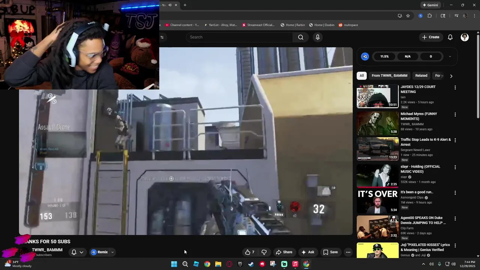Open Epic Games Launcher from taskbar

pos(240,264)
